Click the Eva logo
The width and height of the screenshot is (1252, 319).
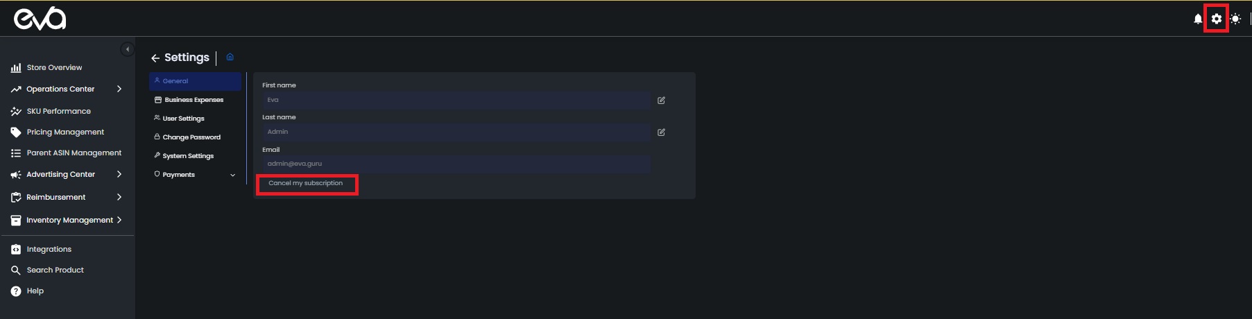tap(40, 19)
